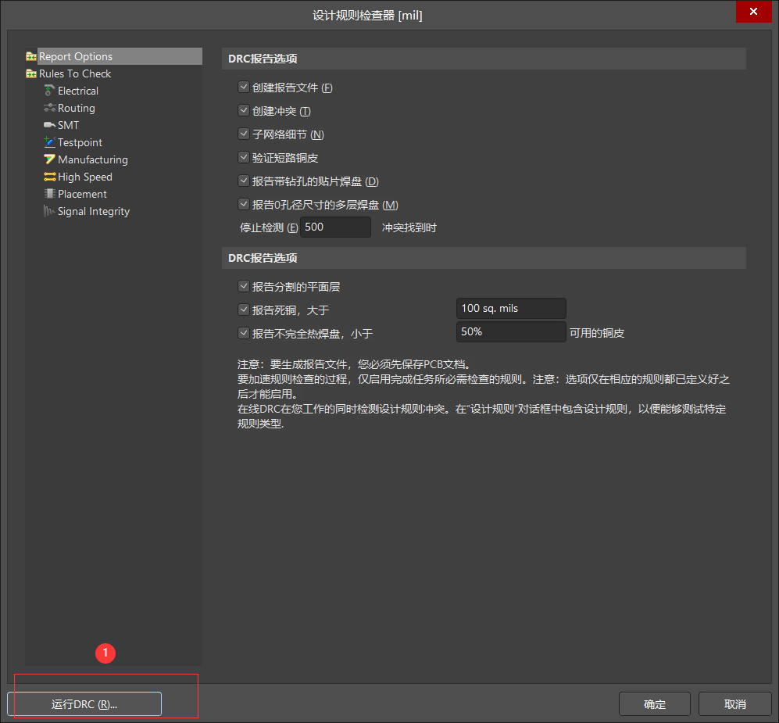Click the 50% available copper field
Image resolution: width=779 pixels, height=723 pixels.
click(511, 332)
